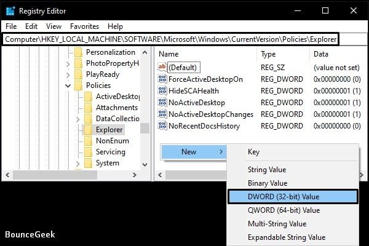Select DWORD (32-bit) Value option
Image resolution: width=369 pixels, height=246 pixels.
pyautogui.click(x=293, y=197)
